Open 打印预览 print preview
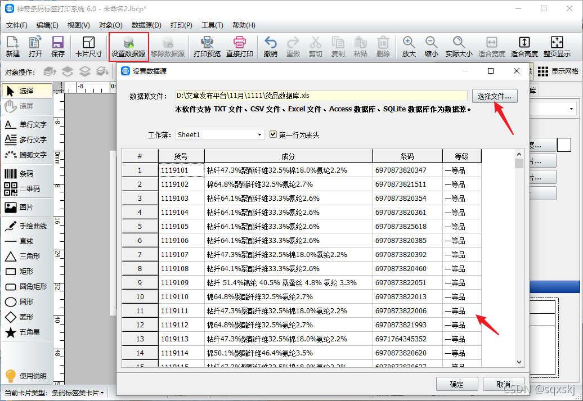 207,47
